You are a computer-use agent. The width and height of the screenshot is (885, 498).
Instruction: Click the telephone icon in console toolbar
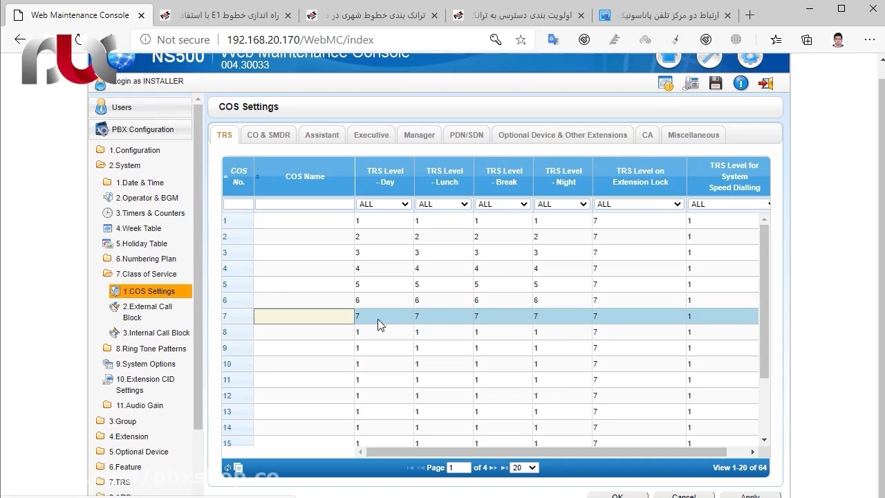[691, 84]
